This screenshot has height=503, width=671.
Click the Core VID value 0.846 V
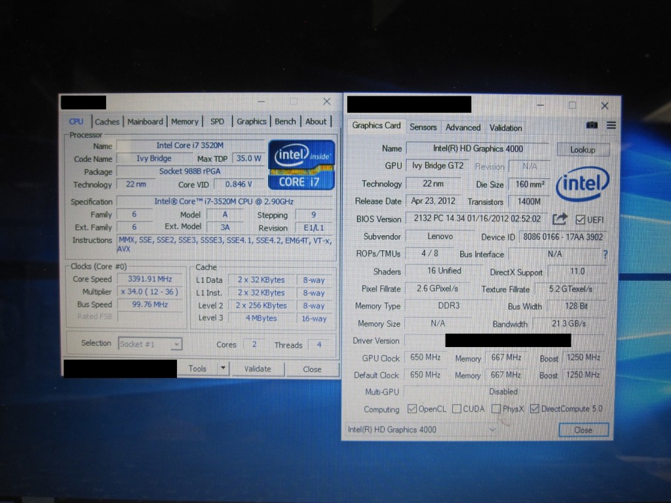point(239,184)
